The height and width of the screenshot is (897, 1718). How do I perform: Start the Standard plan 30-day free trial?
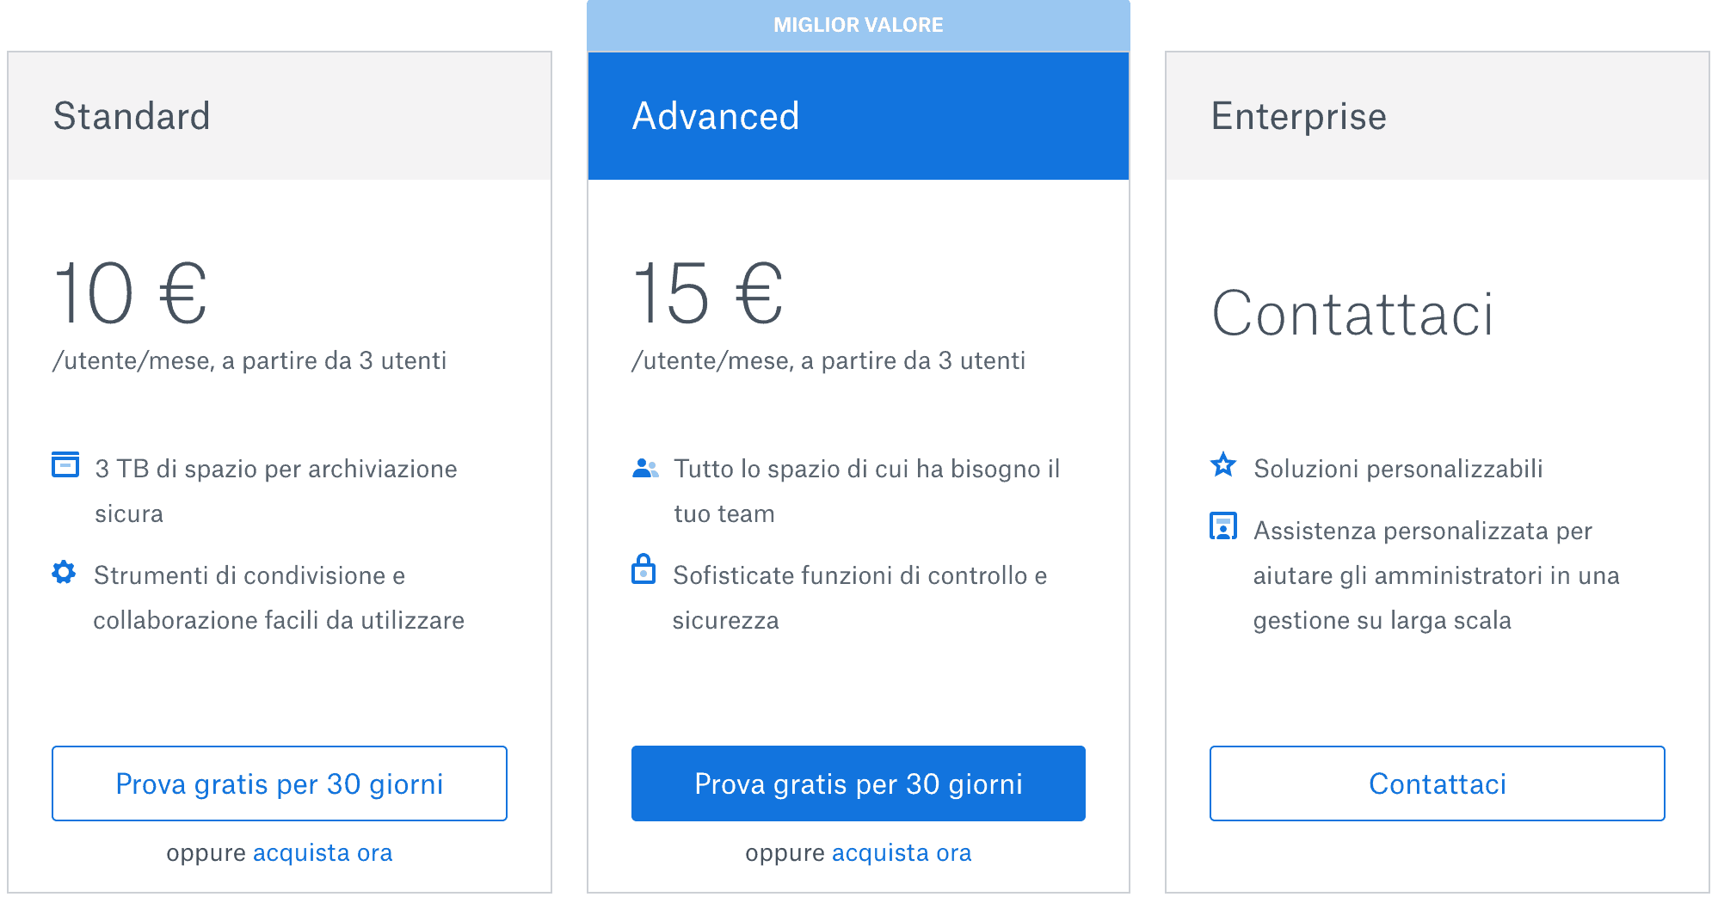pos(280,783)
